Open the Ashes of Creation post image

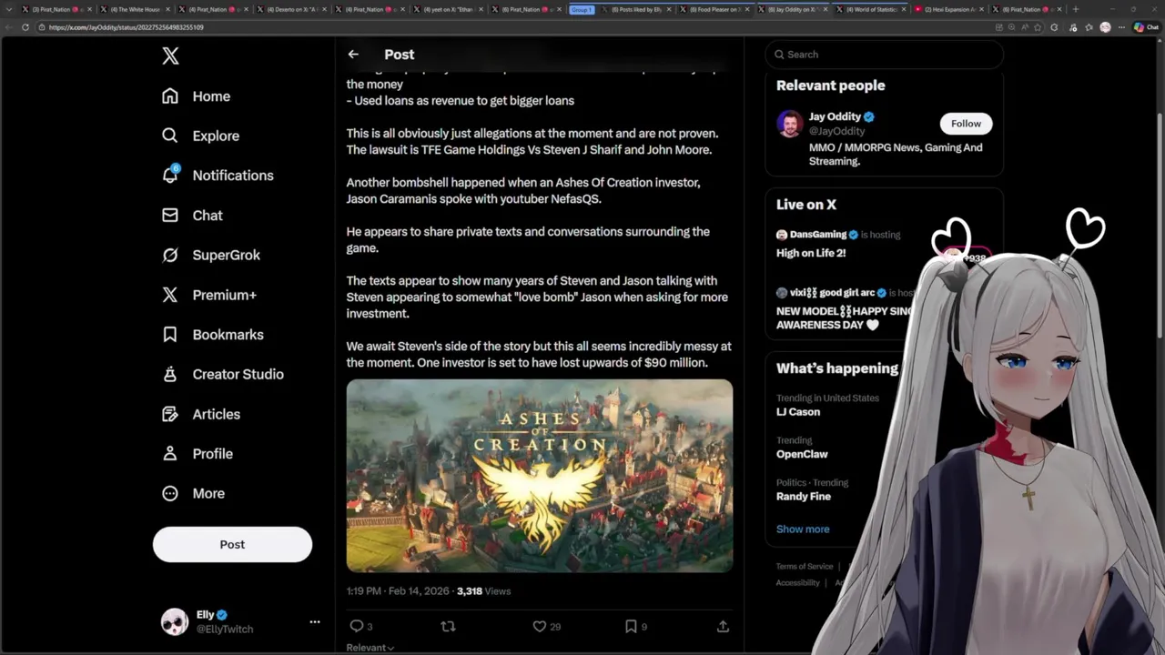point(539,476)
